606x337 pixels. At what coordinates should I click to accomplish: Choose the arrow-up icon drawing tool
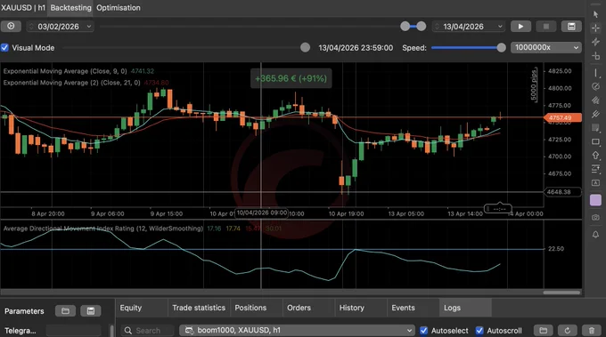[x=595, y=155]
